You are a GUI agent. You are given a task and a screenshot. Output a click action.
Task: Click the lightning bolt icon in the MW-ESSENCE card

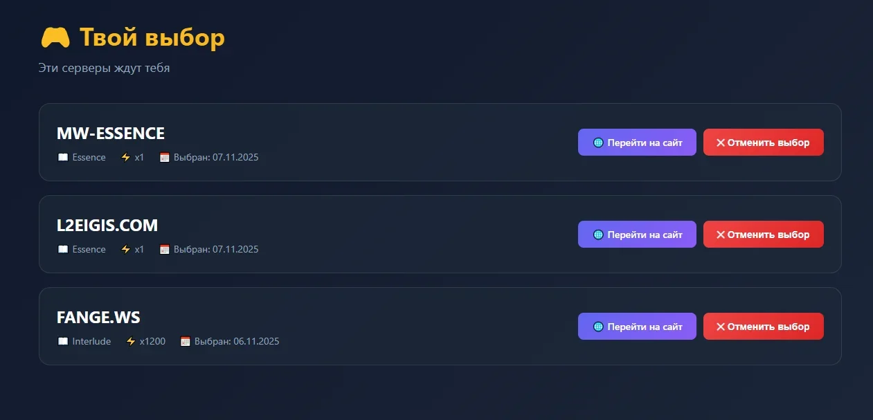(x=125, y=157)
